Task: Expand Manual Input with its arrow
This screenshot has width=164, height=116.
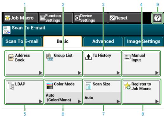Action: (157, 73)
